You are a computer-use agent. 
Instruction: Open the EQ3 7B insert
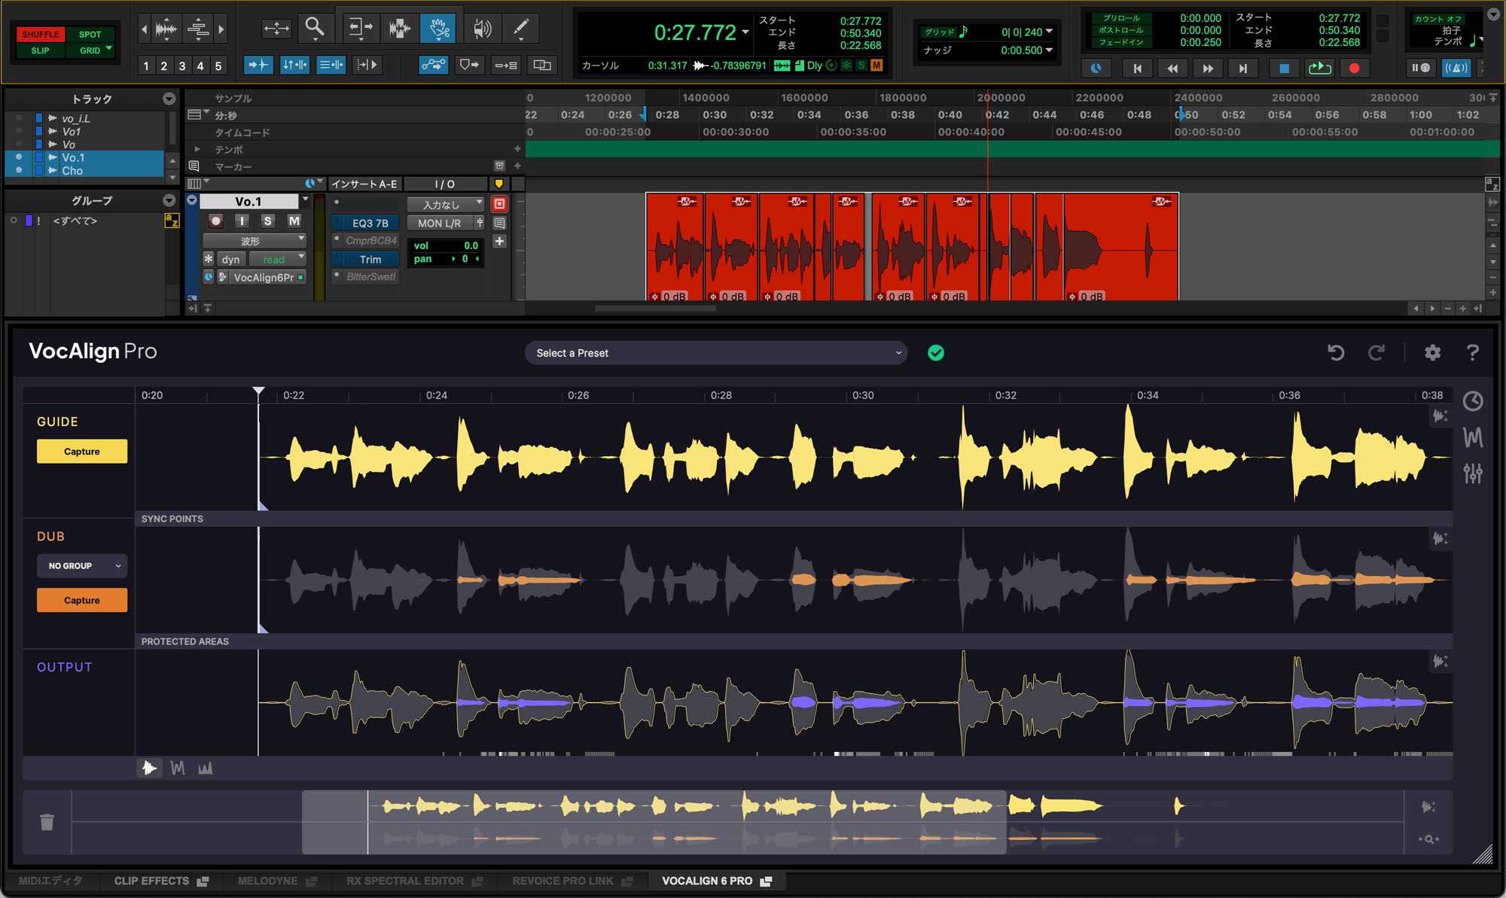[x=370, y=224]
